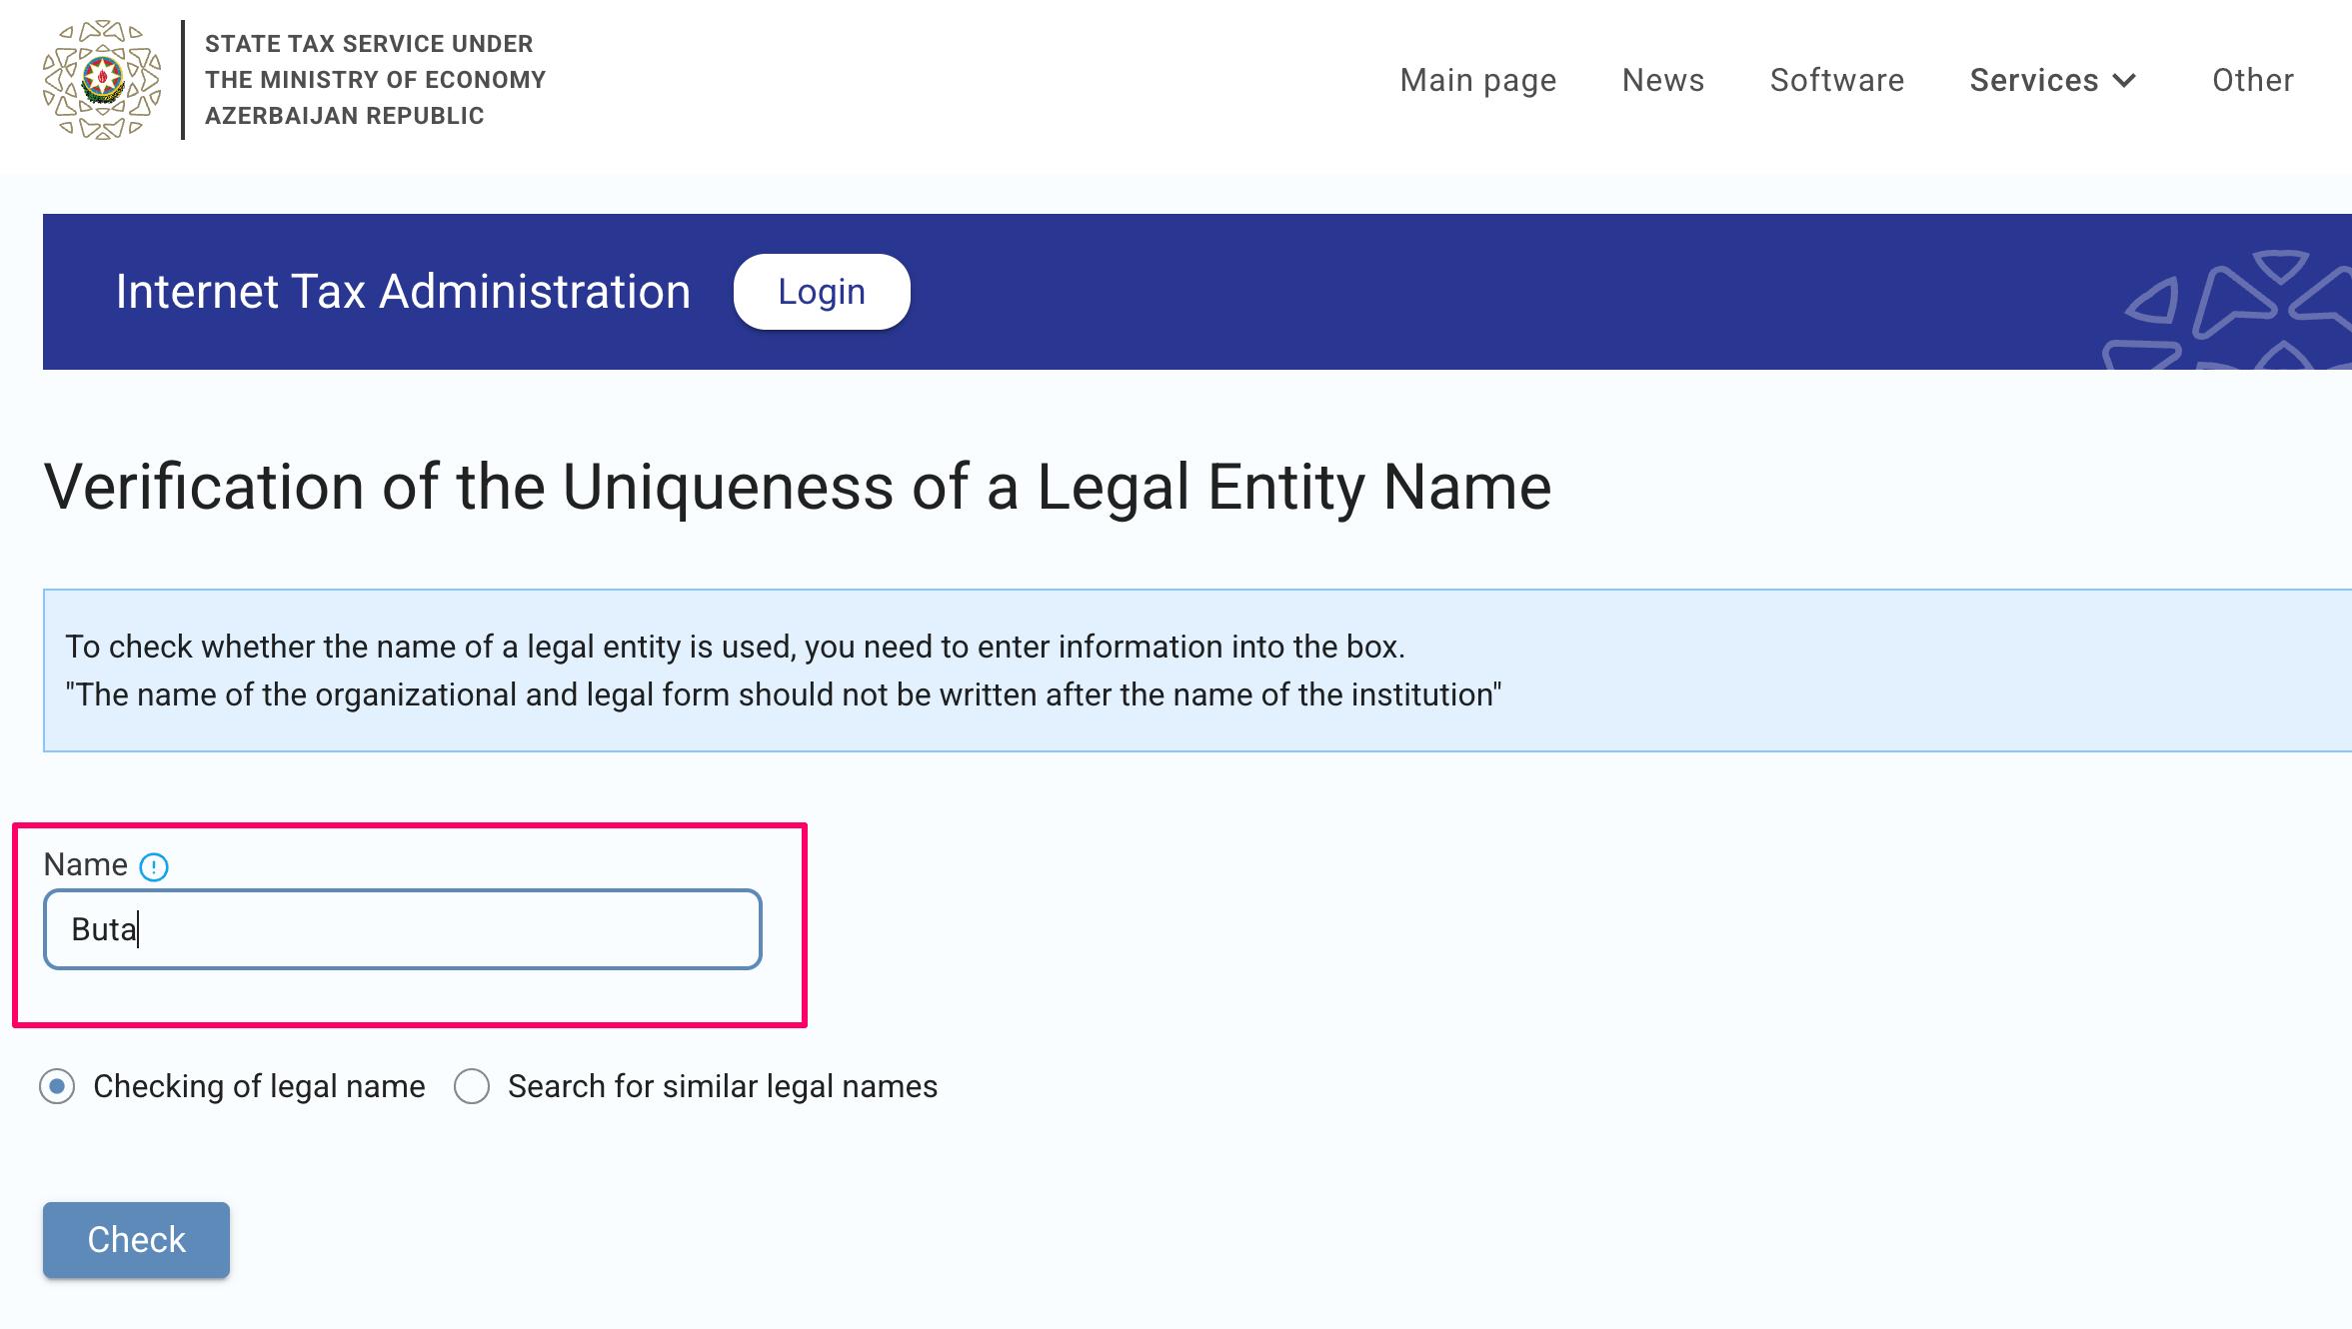Go to Main page
This screenshot has width=2352, height=1329.
tap(1477, 80)
